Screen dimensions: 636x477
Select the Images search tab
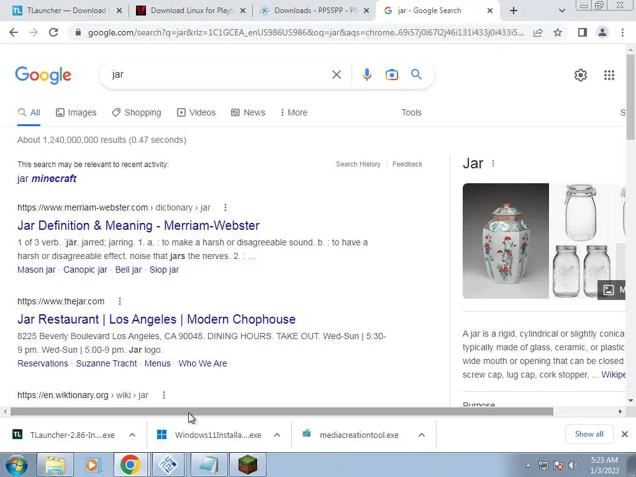tap(76, 113)
